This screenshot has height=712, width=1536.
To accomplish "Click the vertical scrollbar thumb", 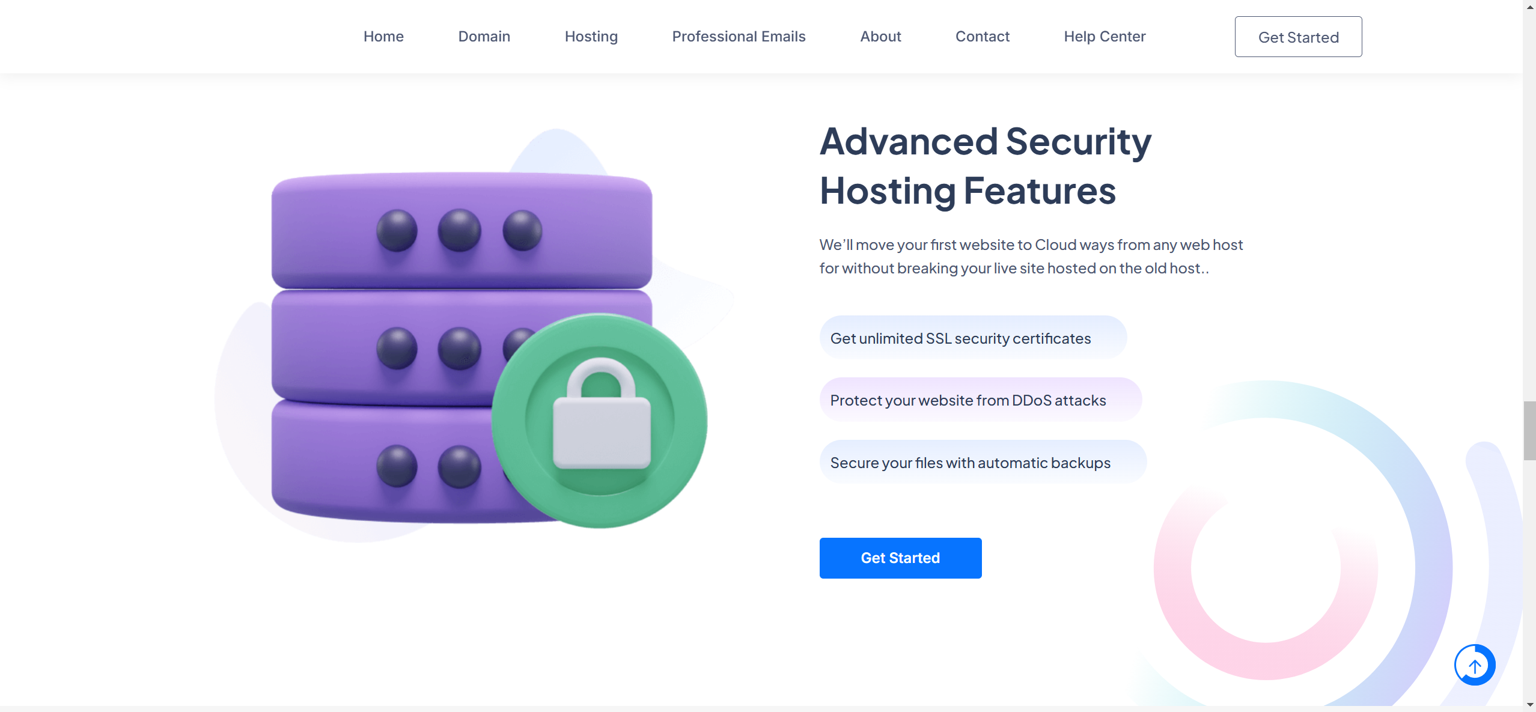I will click(1529, 431).
